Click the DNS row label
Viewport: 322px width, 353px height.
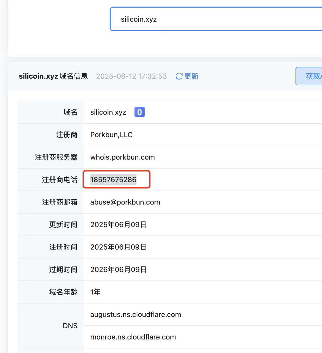click(70, 326)
